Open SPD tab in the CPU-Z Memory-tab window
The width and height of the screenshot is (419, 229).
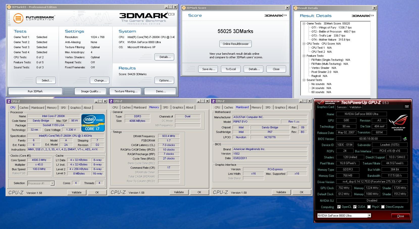point(166,107)
